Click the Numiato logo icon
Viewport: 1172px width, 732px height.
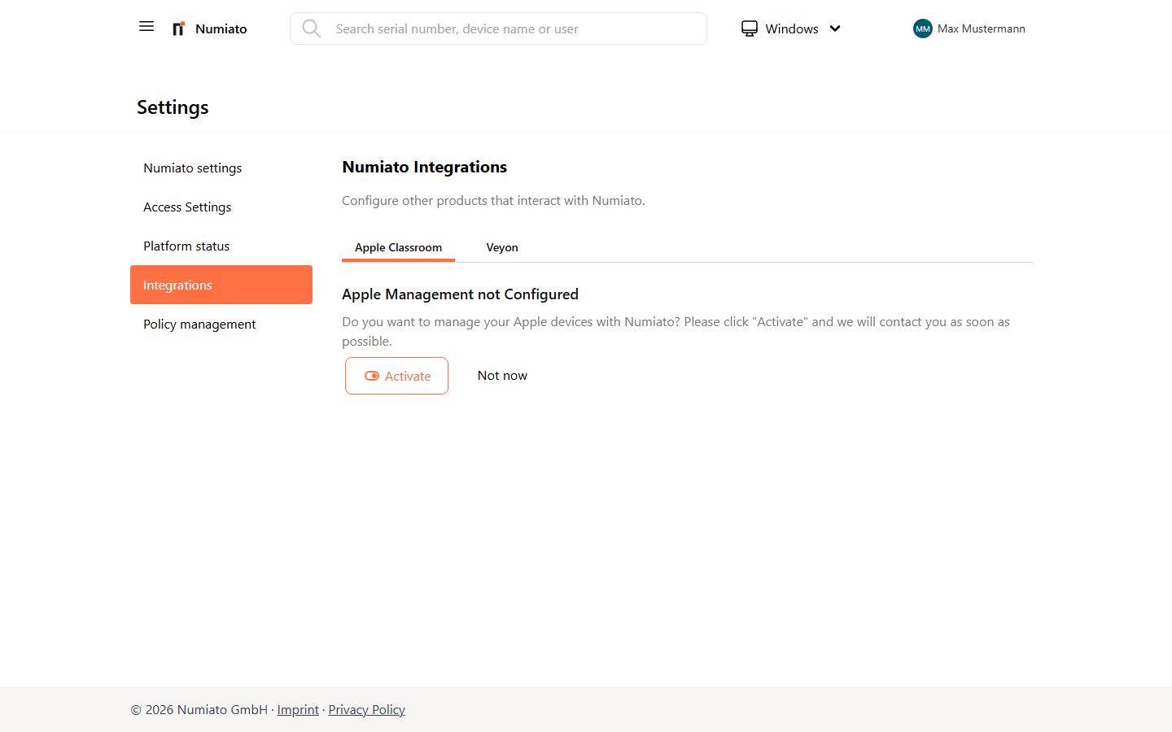[x=178, y=28]
